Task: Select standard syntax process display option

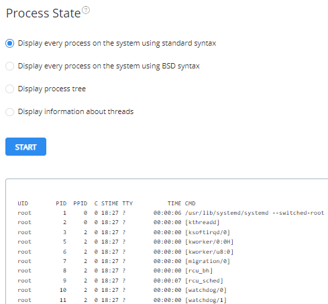Action: tap(9, 43)
